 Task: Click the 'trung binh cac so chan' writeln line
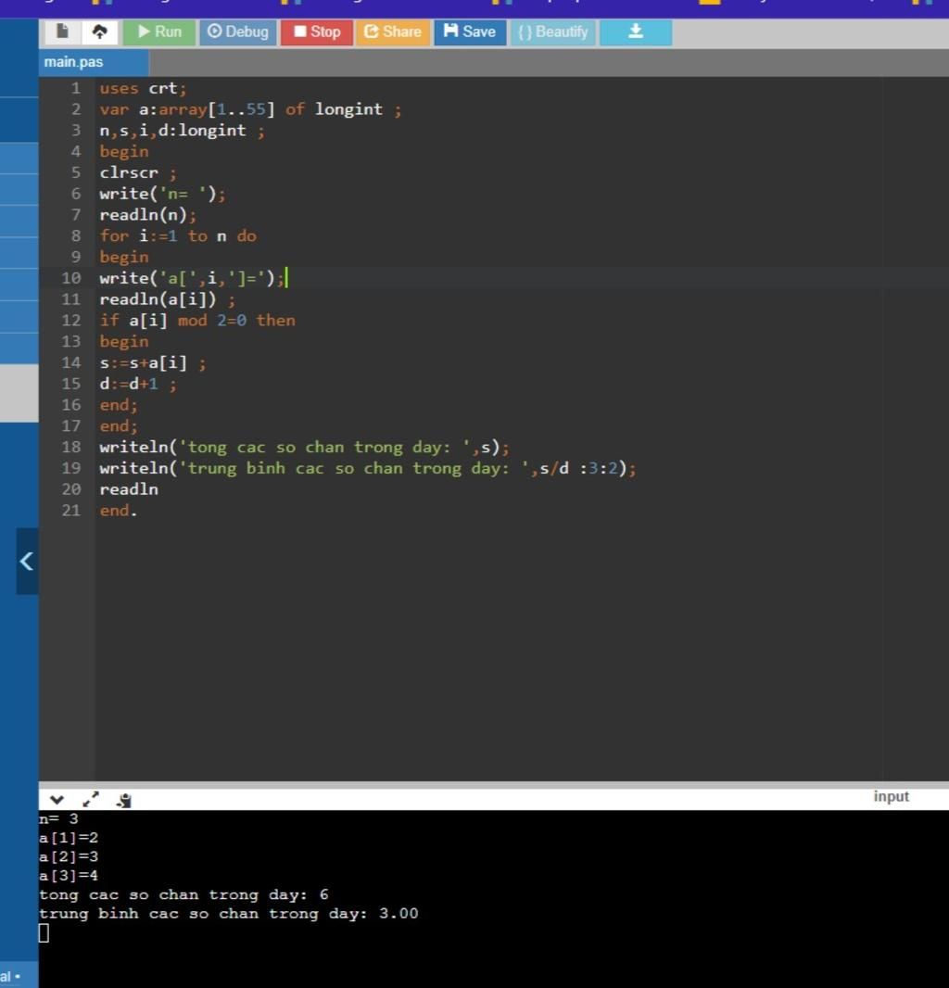tap(368, 468)
